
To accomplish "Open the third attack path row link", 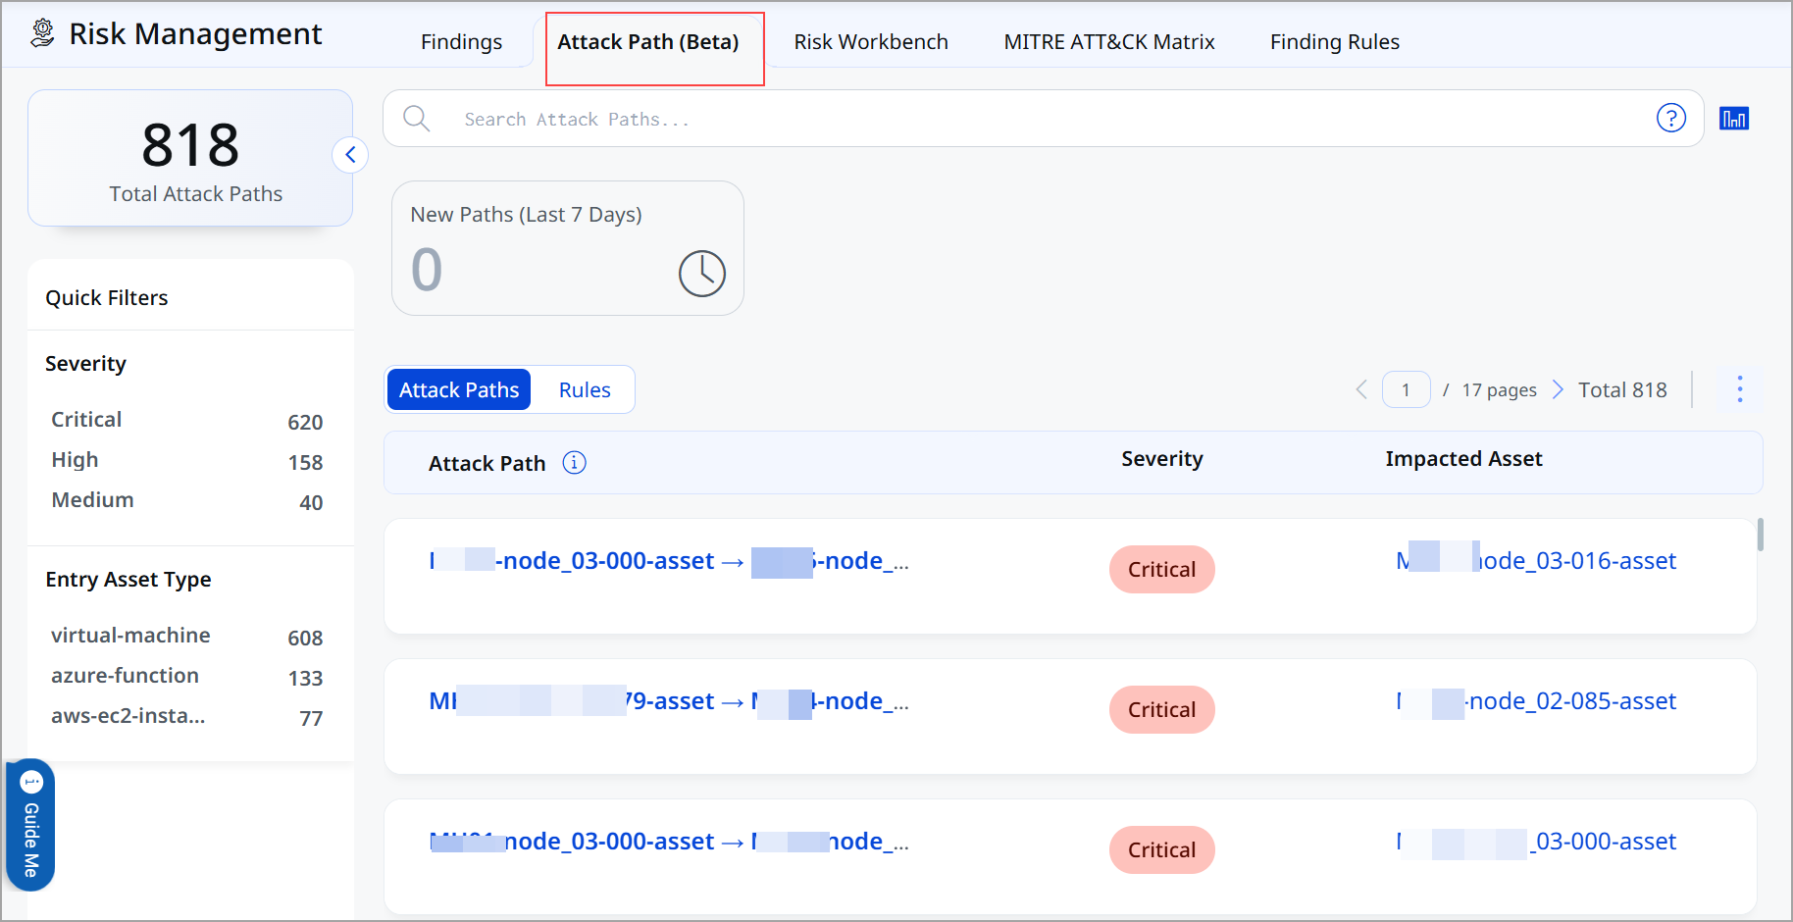I will pyautogui.click(x=669, y=842).
